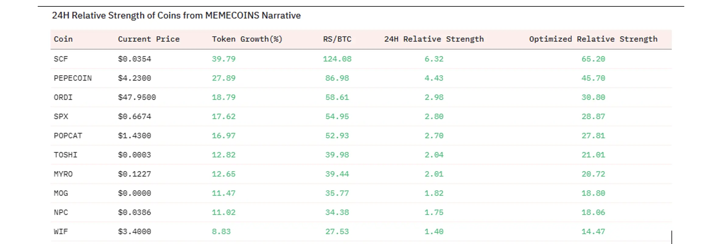Click the PEPECOIN coin name

(x=72, y=78)
